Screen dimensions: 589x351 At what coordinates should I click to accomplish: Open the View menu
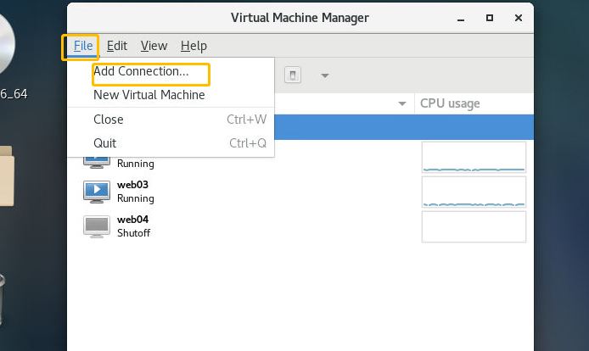pos(154,46)
